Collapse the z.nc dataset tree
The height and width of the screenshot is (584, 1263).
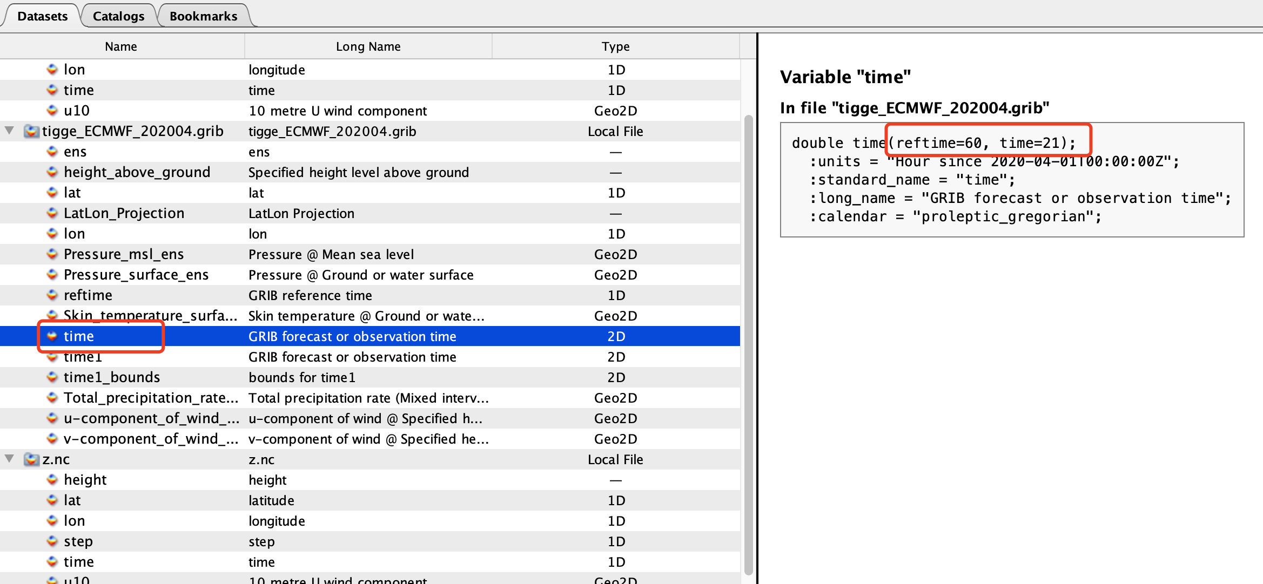(x=9, y=459)
